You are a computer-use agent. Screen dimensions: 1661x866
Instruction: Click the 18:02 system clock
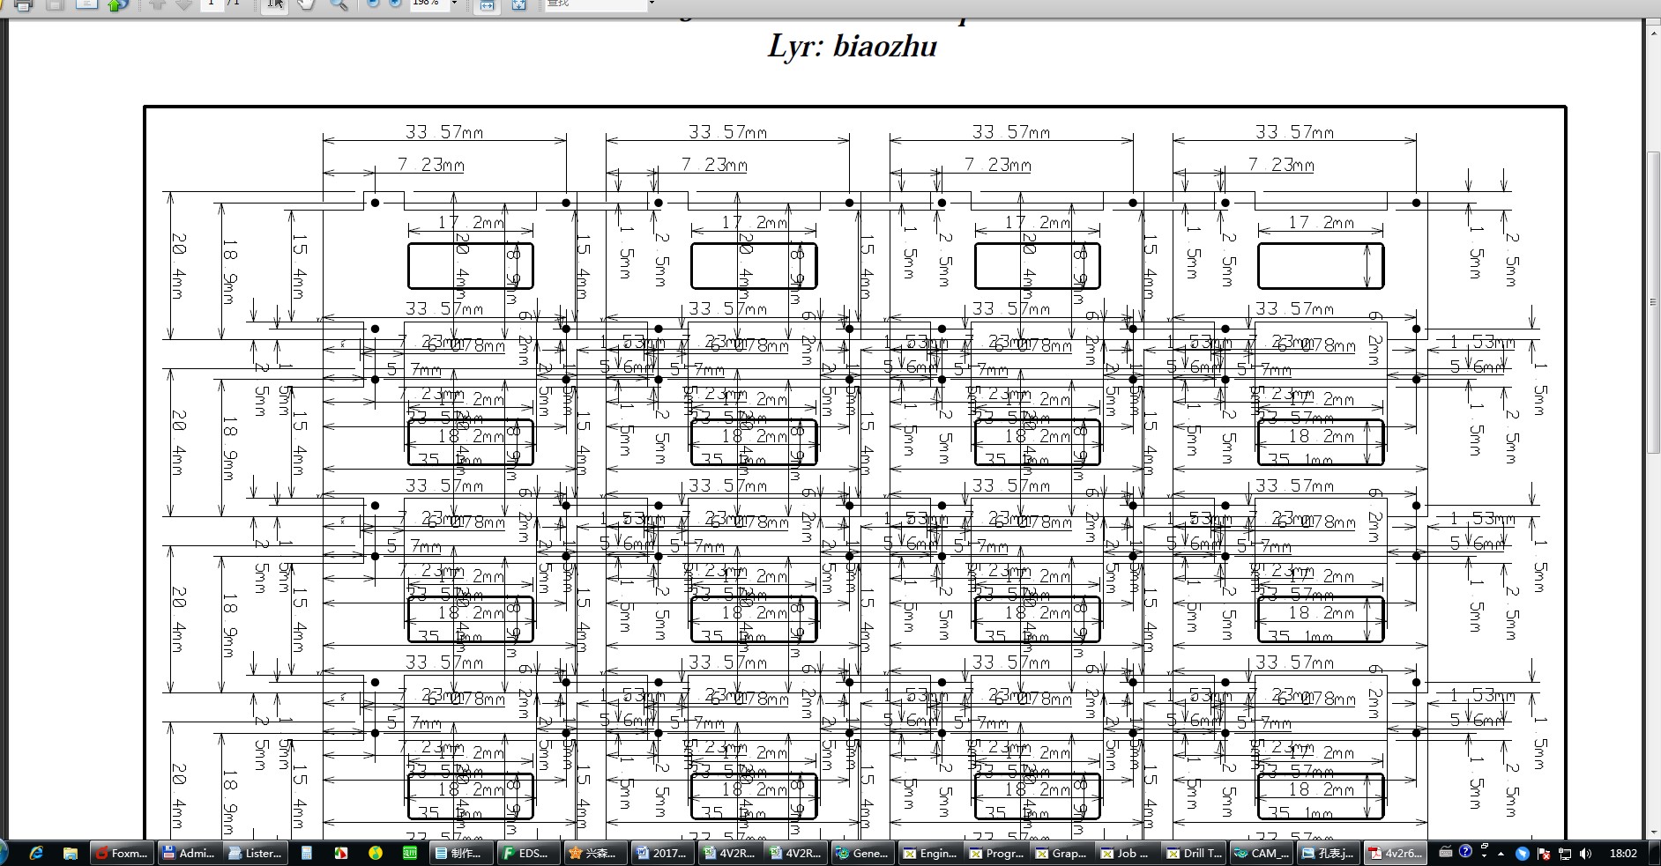[1623, 853]
